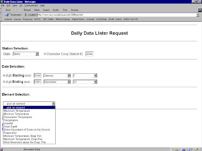This screenshot has height=151, width=202.
Task: Click the Location page proxy icon
Action: 25,15
